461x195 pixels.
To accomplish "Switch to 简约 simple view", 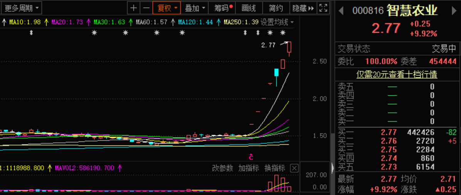I will (x=276, y=8).
